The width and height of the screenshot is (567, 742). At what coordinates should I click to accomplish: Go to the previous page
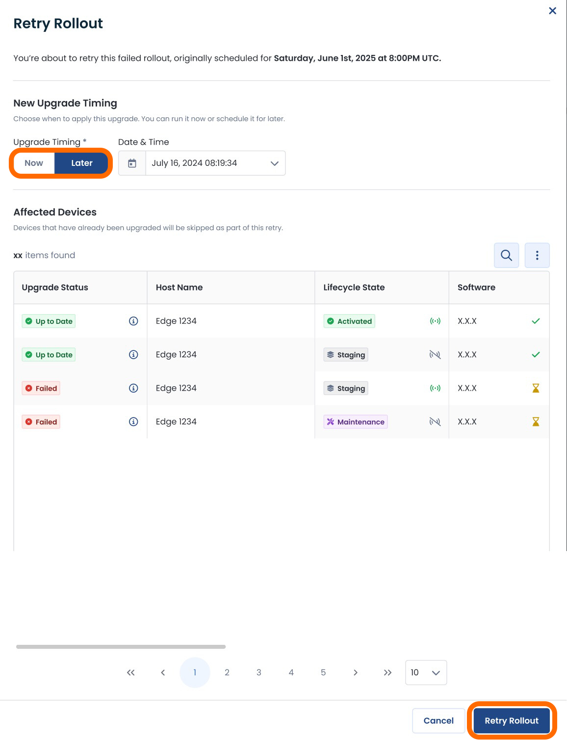tap(163, 672)
